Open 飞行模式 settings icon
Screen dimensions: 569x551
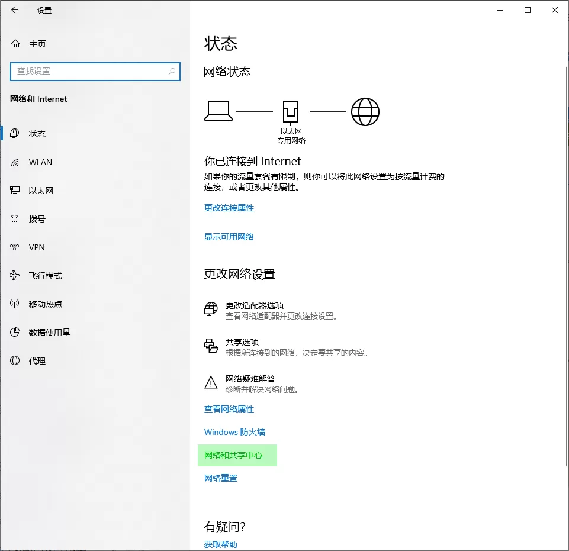point(14,275)
